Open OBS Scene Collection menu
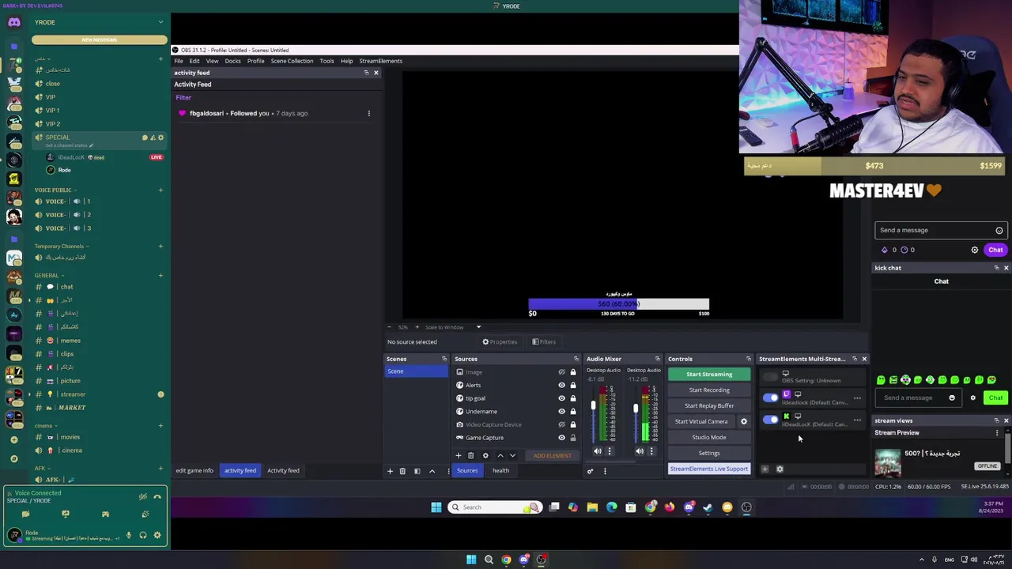The height and width of the screenshot is (569, 1012). click(x=292, y=61)
